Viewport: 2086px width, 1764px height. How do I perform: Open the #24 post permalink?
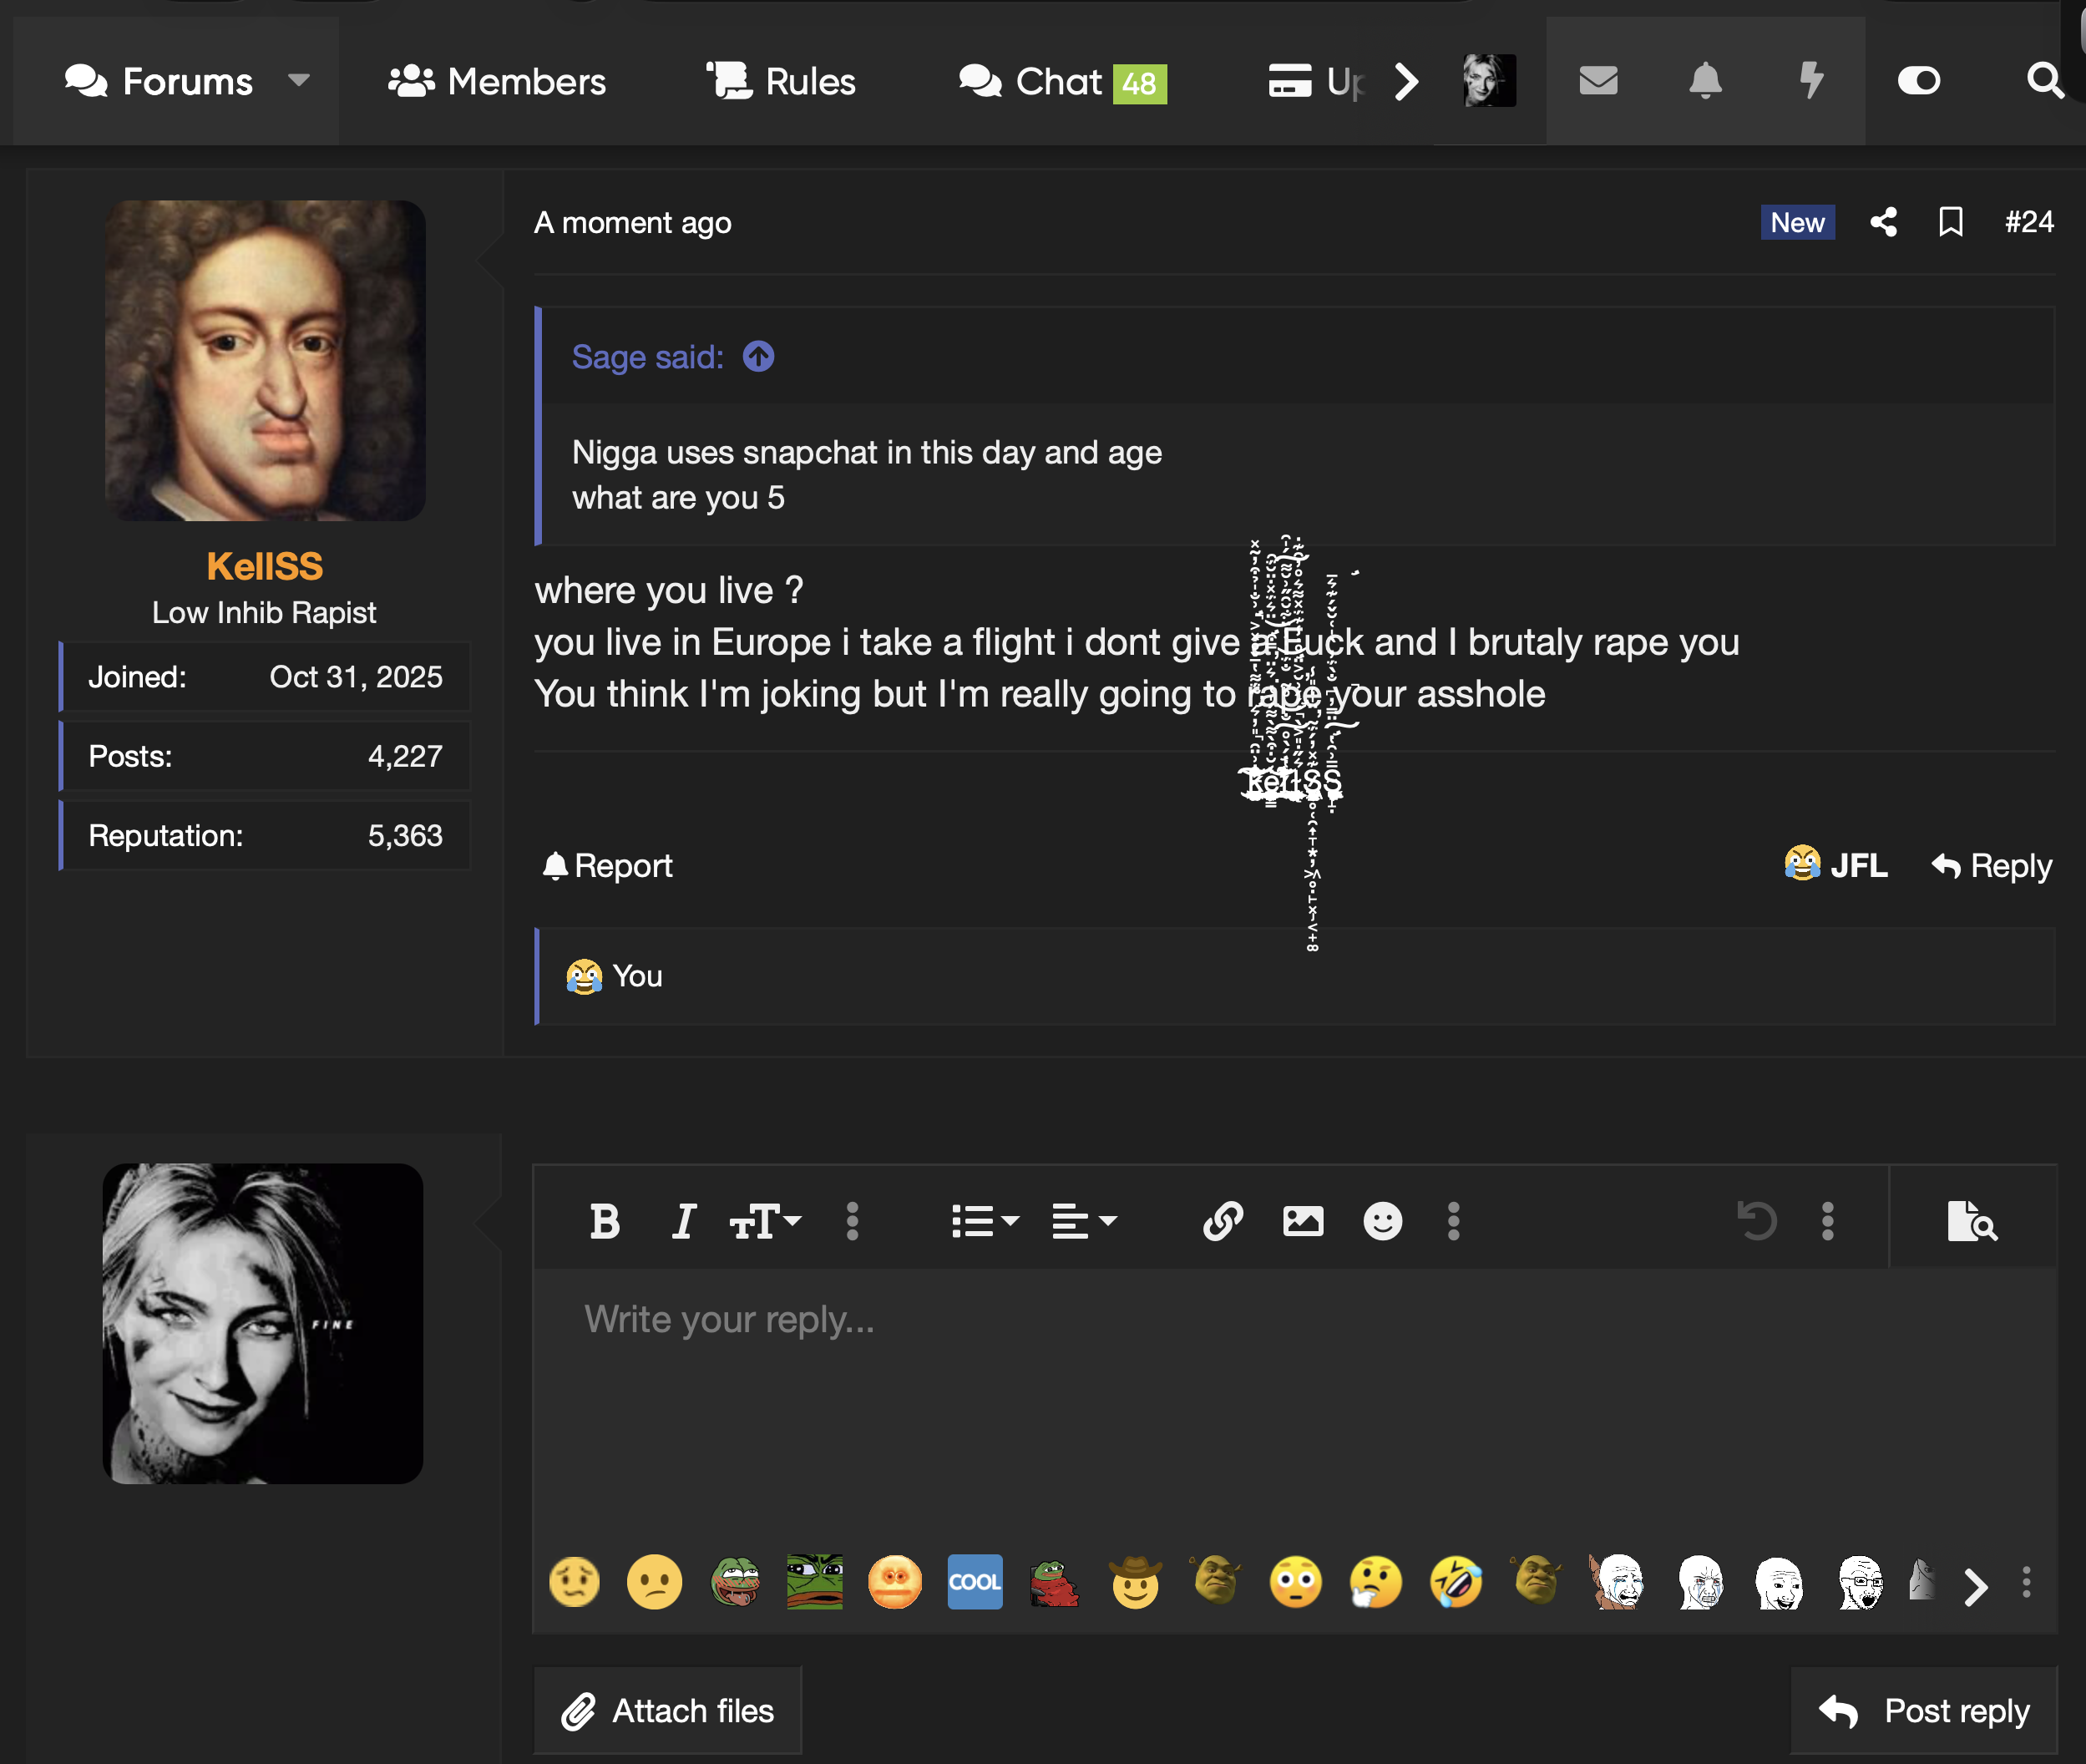tap(2028, 221)
